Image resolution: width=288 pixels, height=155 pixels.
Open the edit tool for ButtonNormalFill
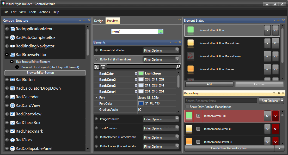[x=267, y=116]
